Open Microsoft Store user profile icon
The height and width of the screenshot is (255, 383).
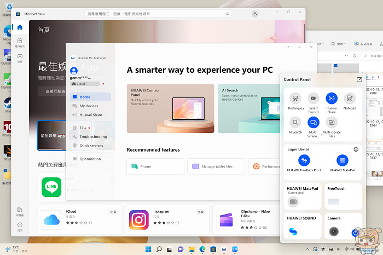click(x=255, y=14)
